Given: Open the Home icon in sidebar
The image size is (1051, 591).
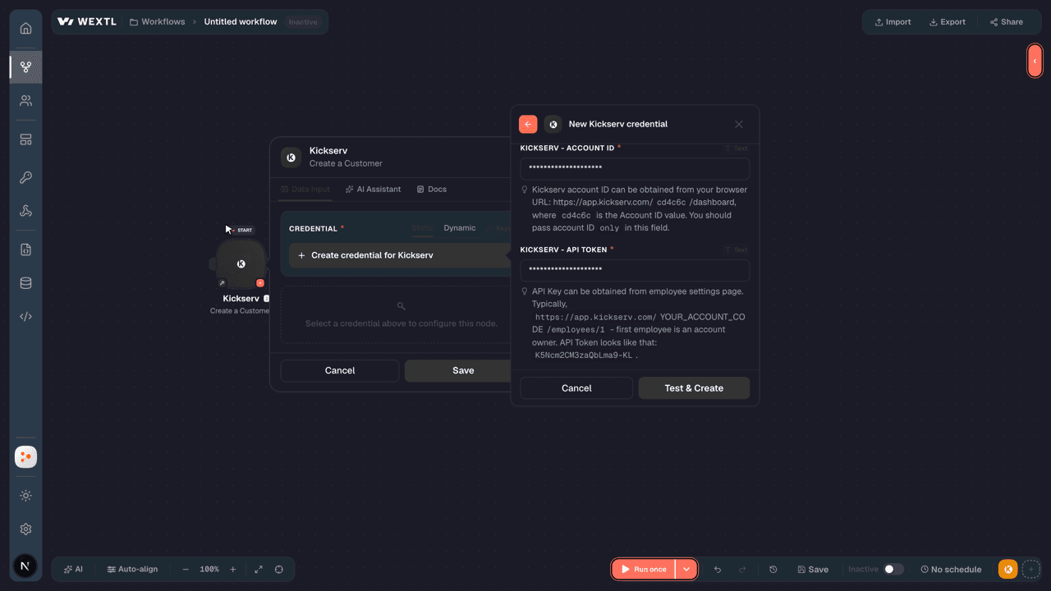Looking at the screenshot, I should point(25,29).
